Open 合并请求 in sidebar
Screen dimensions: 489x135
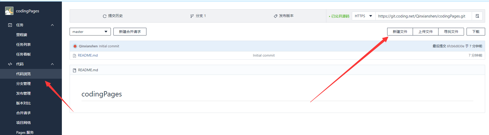click(x=23, y=113)
